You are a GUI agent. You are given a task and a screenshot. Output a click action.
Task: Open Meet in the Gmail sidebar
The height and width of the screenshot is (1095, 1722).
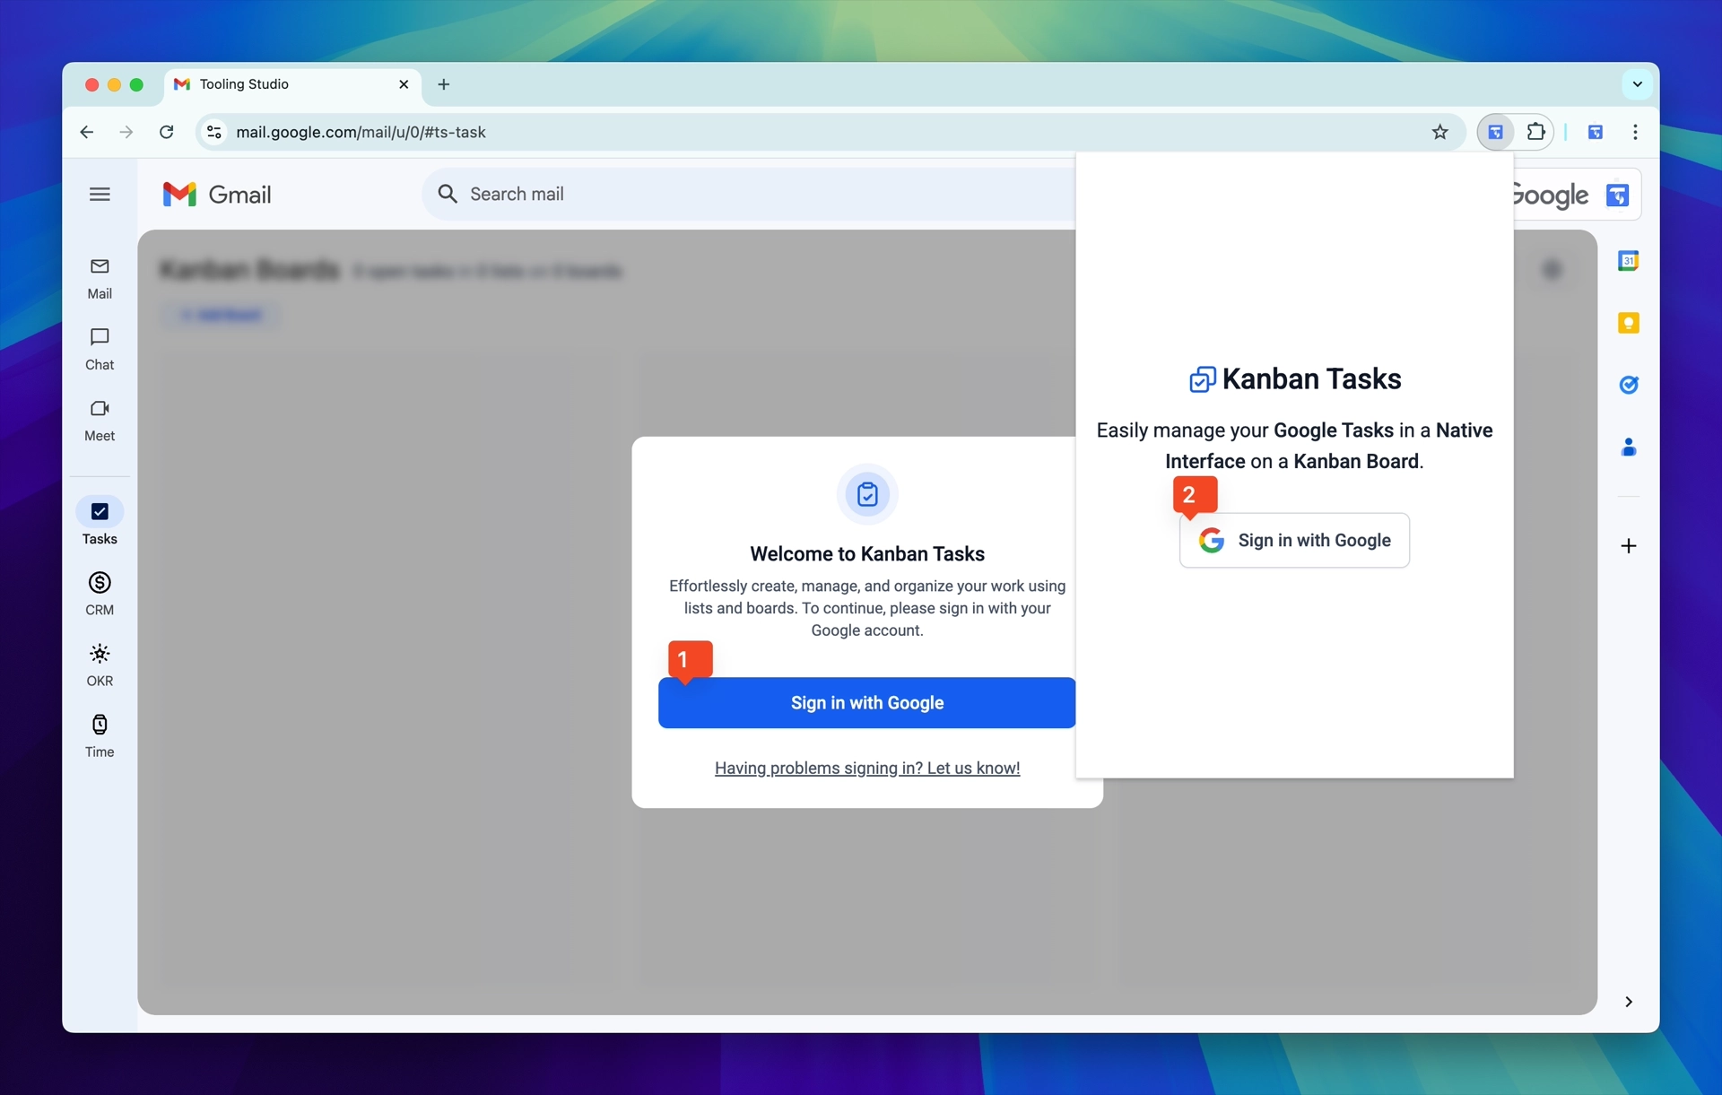pyautogui.click(x=100, y=420)
